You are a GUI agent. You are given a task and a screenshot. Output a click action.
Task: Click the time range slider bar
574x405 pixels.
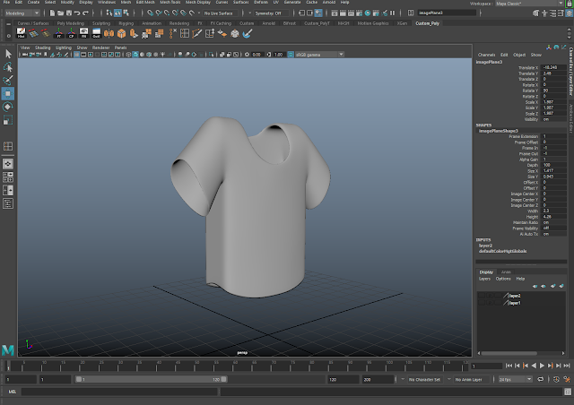(x=151, y=380)
